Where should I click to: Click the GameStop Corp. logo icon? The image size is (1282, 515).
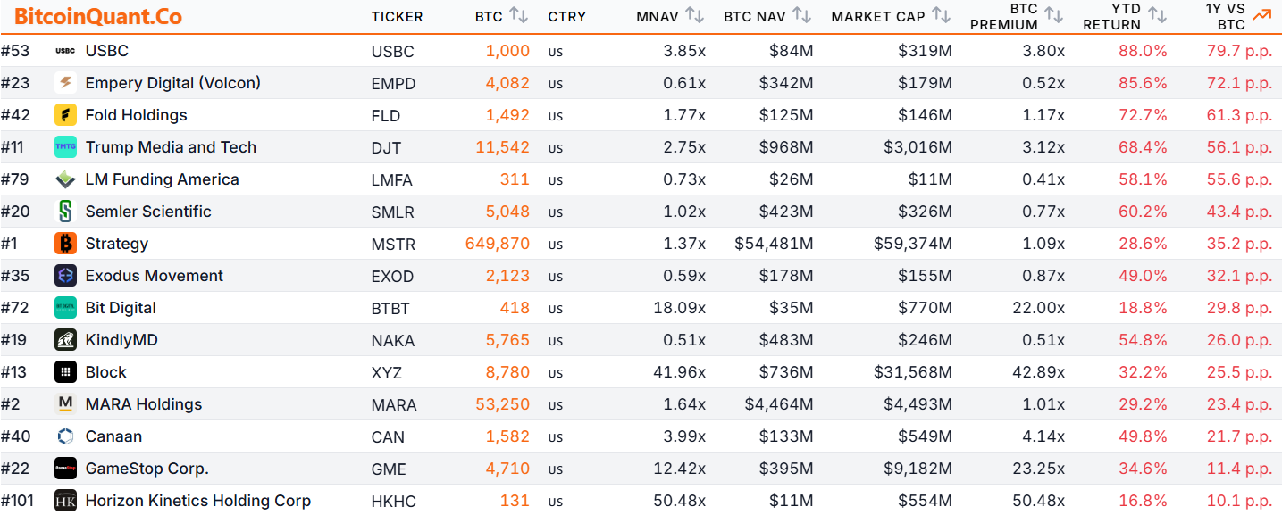pos(64,468)
